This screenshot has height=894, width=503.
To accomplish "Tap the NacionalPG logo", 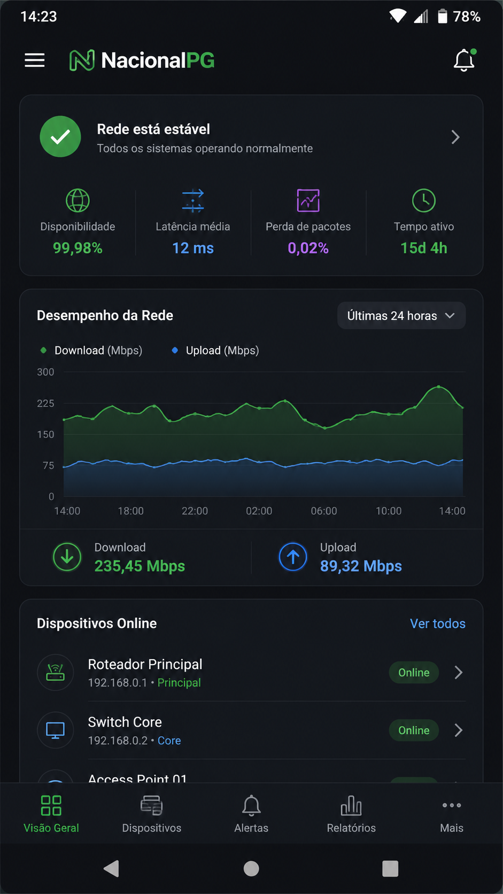I will (142, 60).
